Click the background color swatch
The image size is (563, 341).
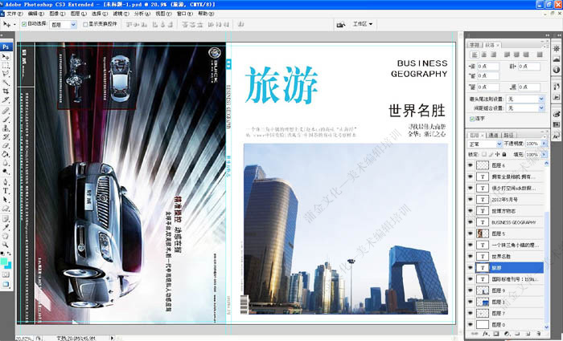coord(8,266)
